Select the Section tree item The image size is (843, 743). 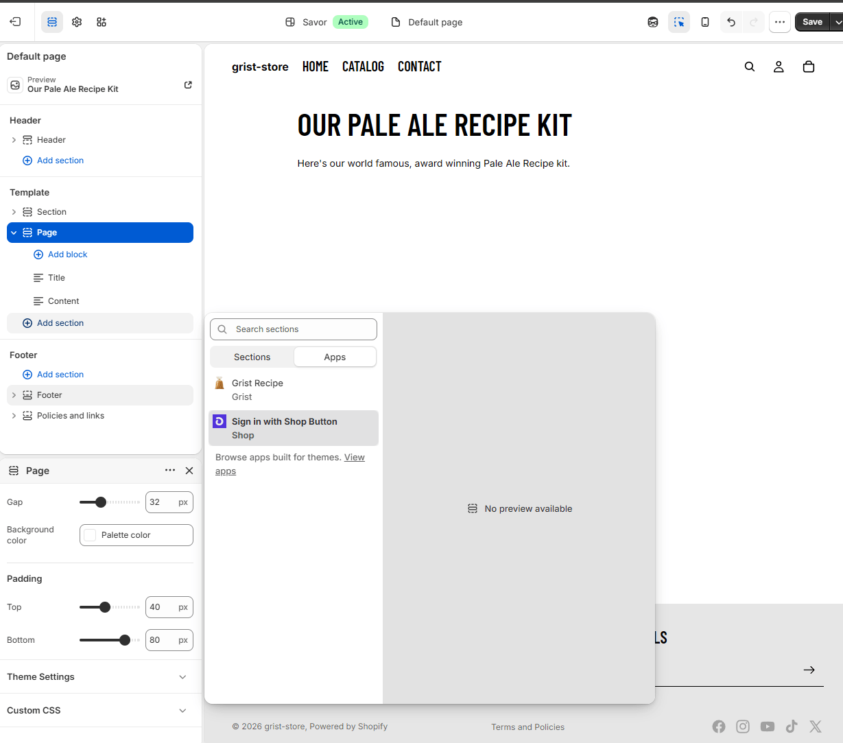pyautogui.click(x=102, y=212)
